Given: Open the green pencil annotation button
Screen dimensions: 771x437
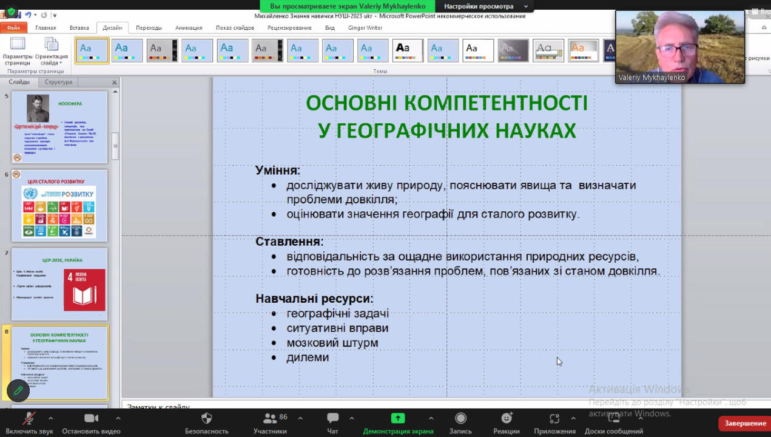Looking at the screenshot, I should pos(18,391).
